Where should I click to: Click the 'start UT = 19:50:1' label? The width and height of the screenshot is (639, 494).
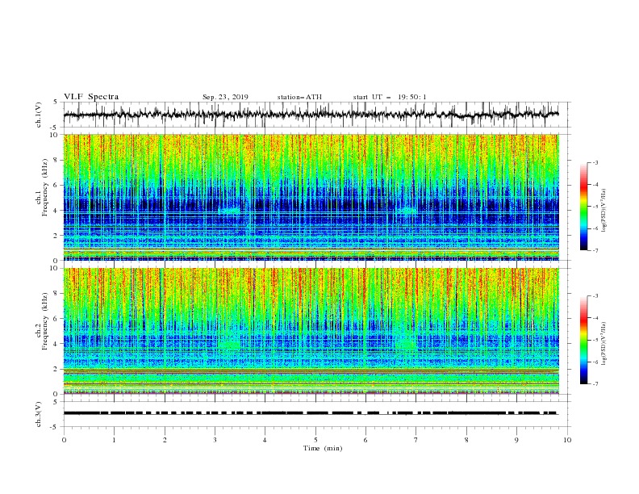pos(390,97)
